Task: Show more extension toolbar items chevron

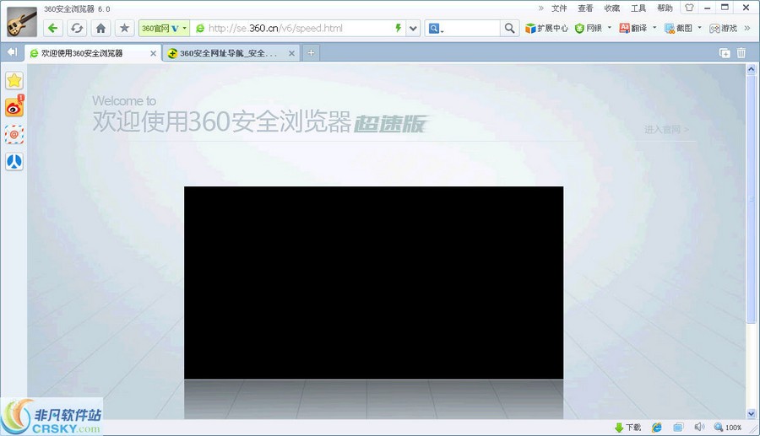Action: (x=747, y=28)
